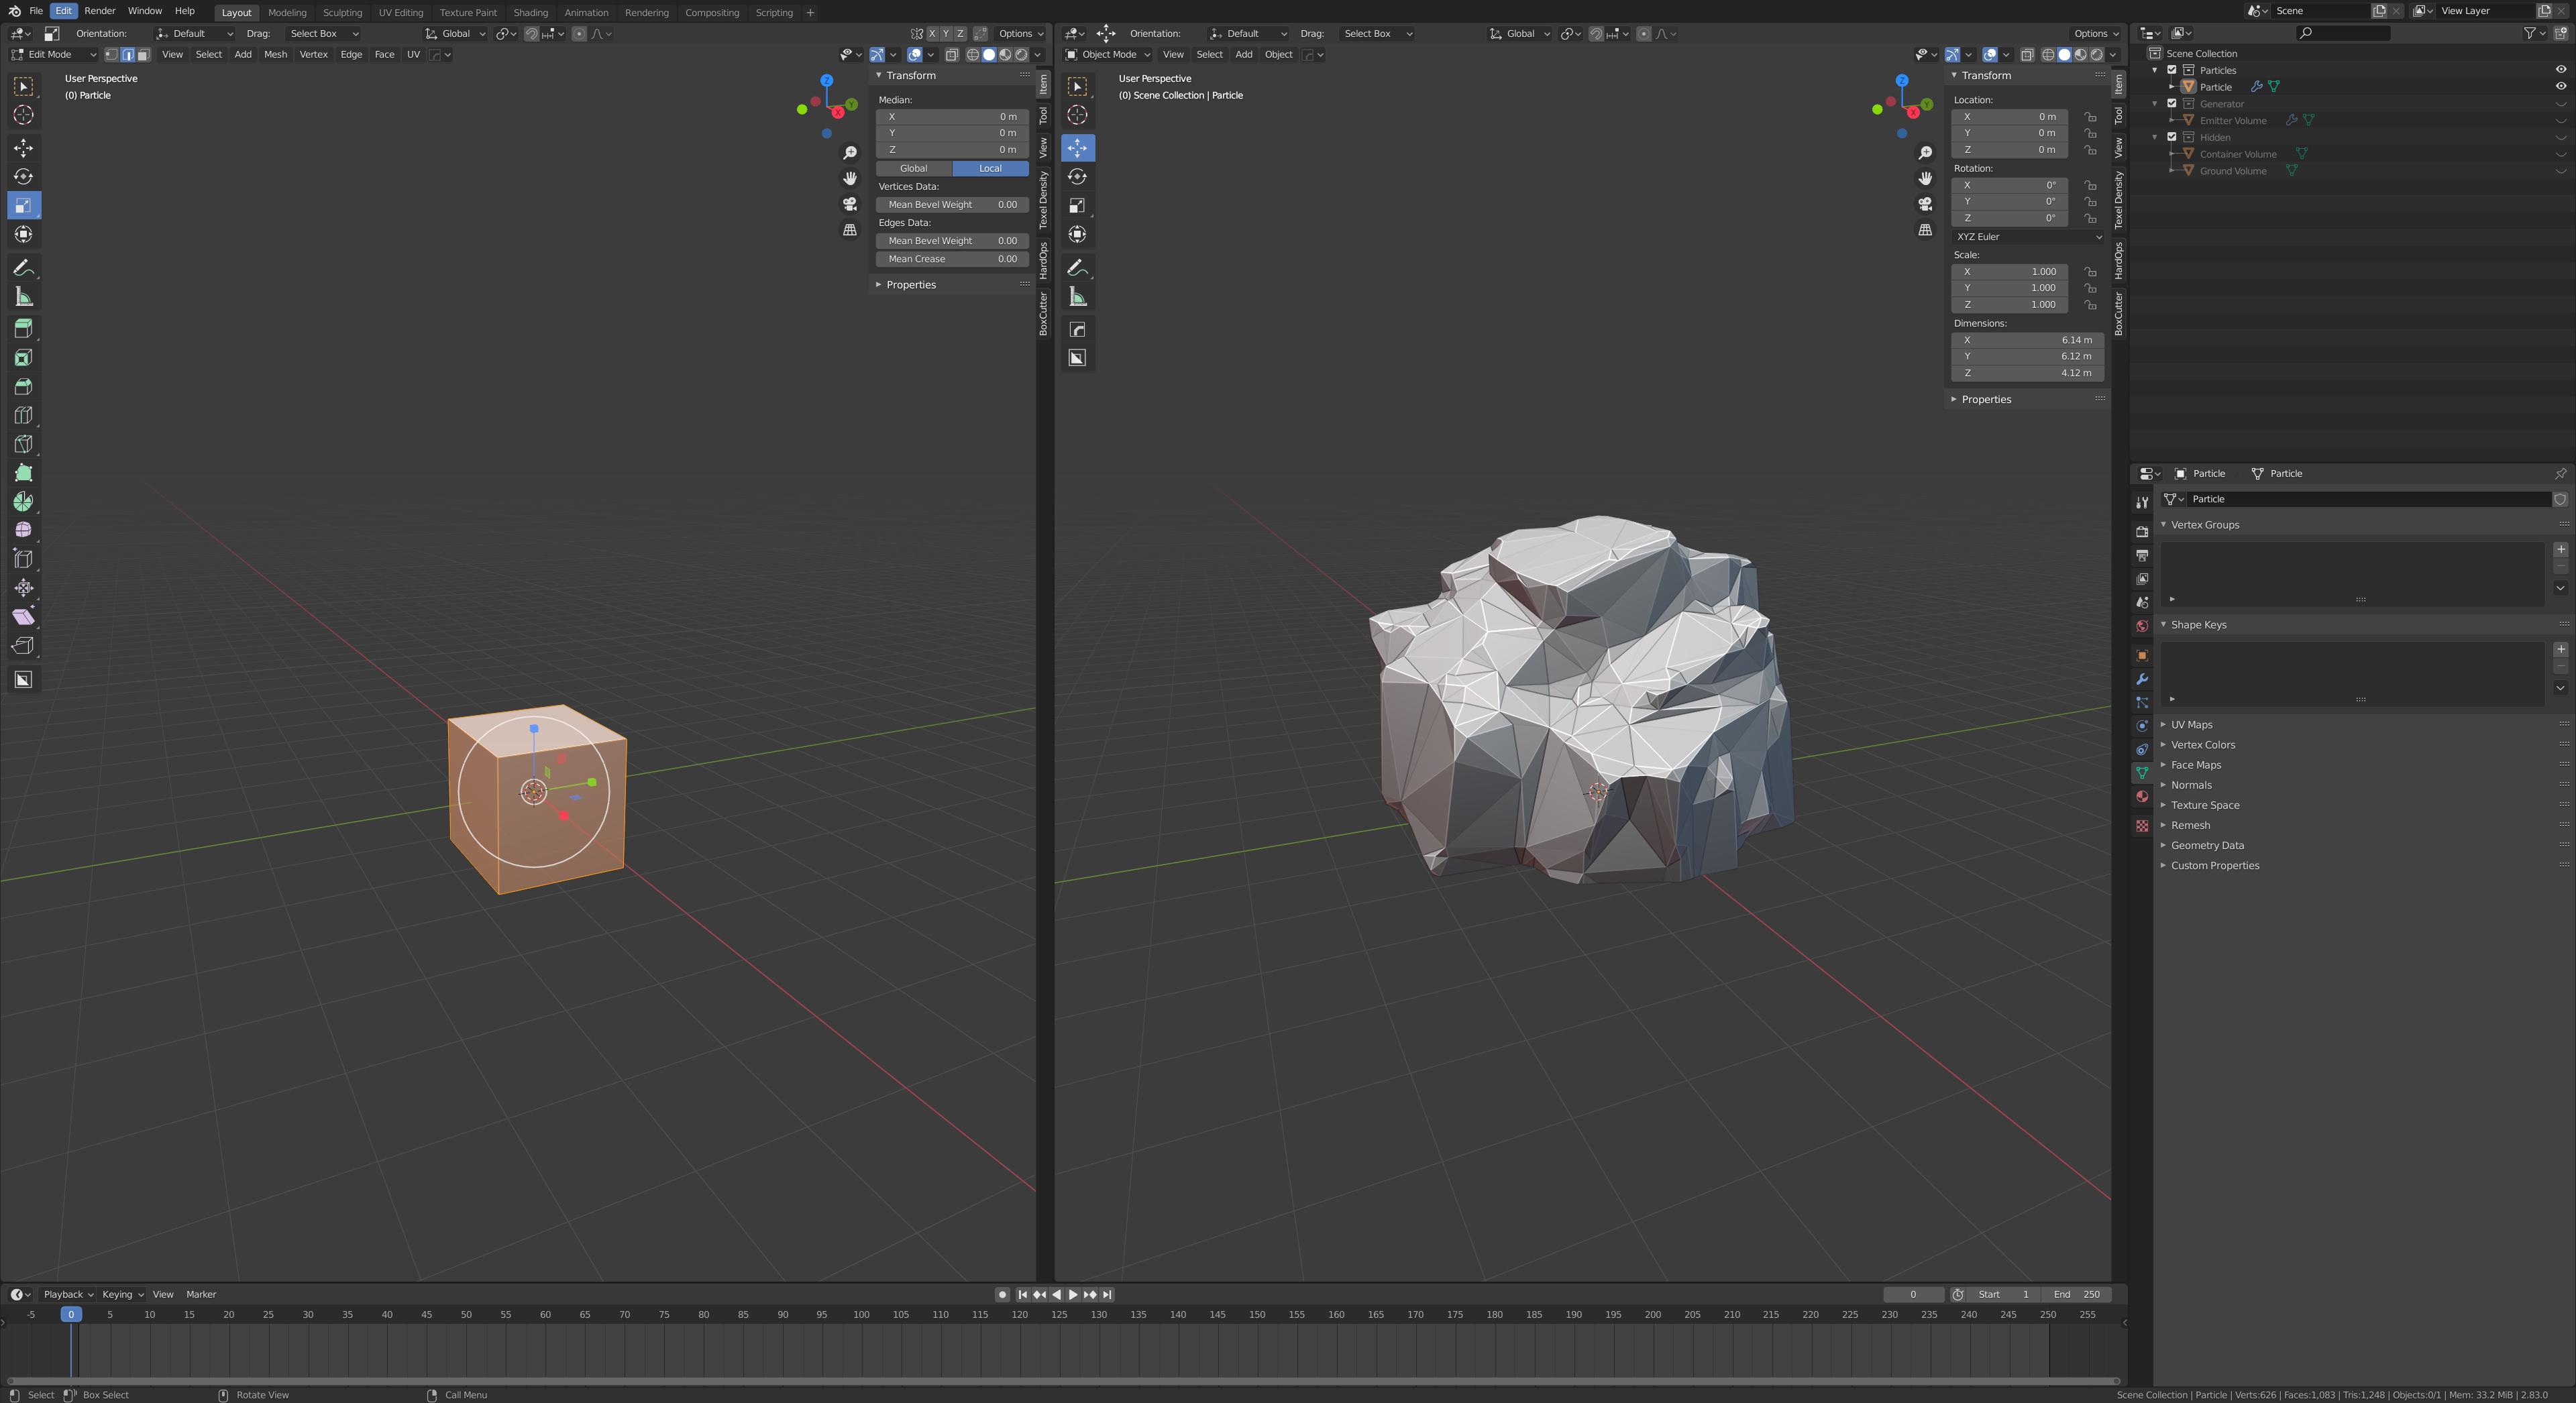Hide the Particles collection via eye icon
The image size is (2576, 1403).
click(2560, 70)
